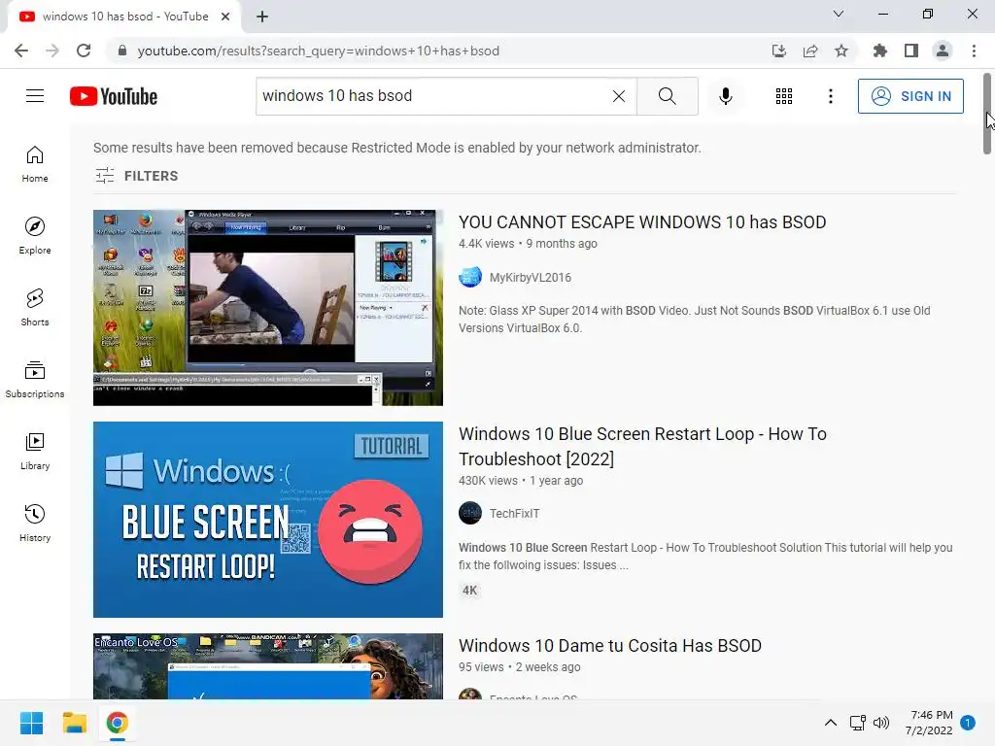Share this page via the share icon
The width and height of the screenshot is (995, 746).
tap(810, 51)
